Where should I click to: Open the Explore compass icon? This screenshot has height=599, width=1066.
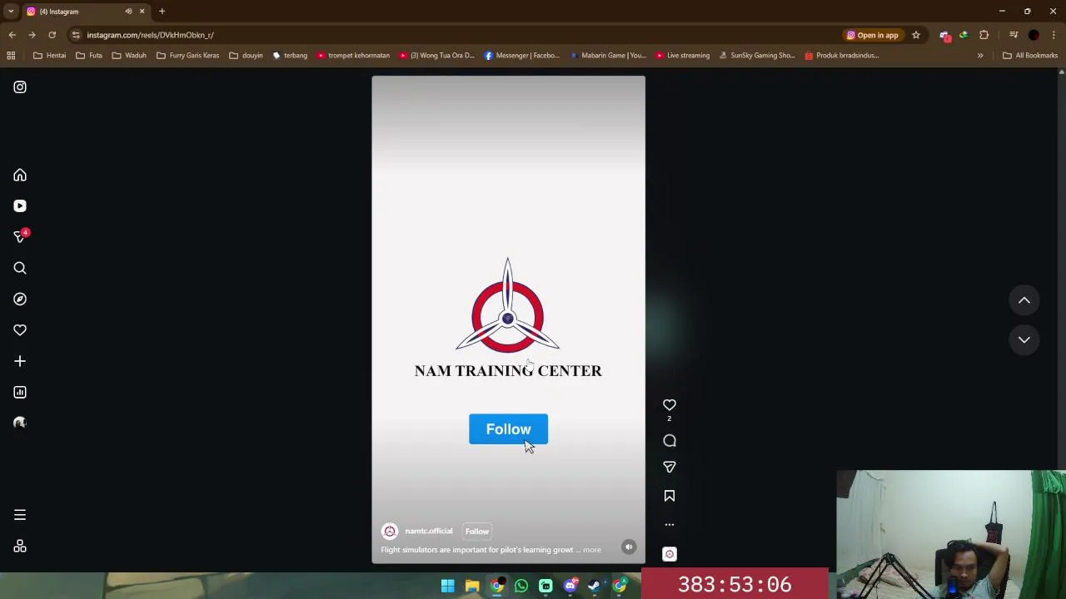pos(20,299)
